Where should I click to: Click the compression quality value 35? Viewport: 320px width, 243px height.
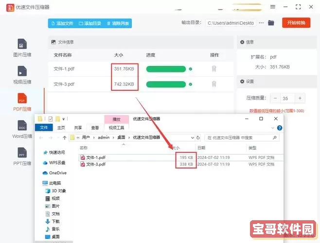click(x=287, y=98)
